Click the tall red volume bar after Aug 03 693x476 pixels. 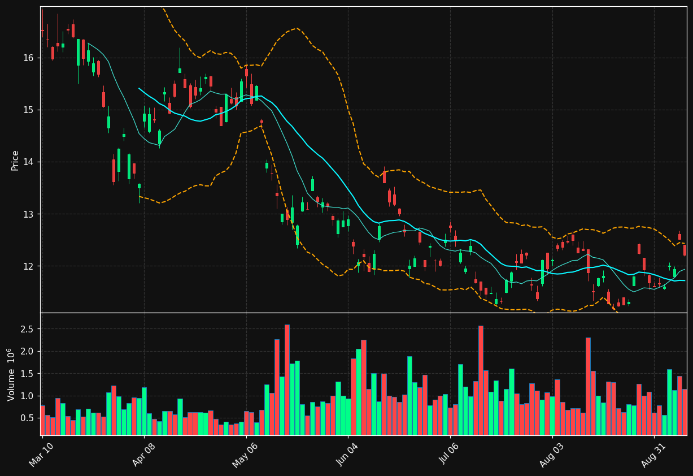588,387
